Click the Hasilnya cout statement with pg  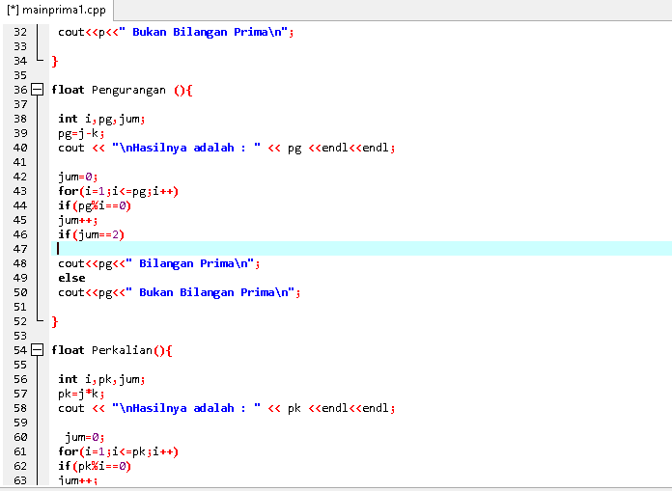click(x=226, y=148)
